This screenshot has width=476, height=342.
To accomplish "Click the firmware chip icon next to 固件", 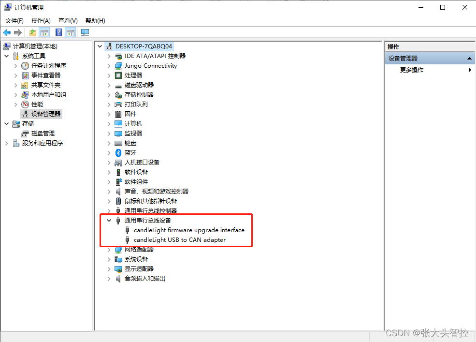I will [118, 114].
